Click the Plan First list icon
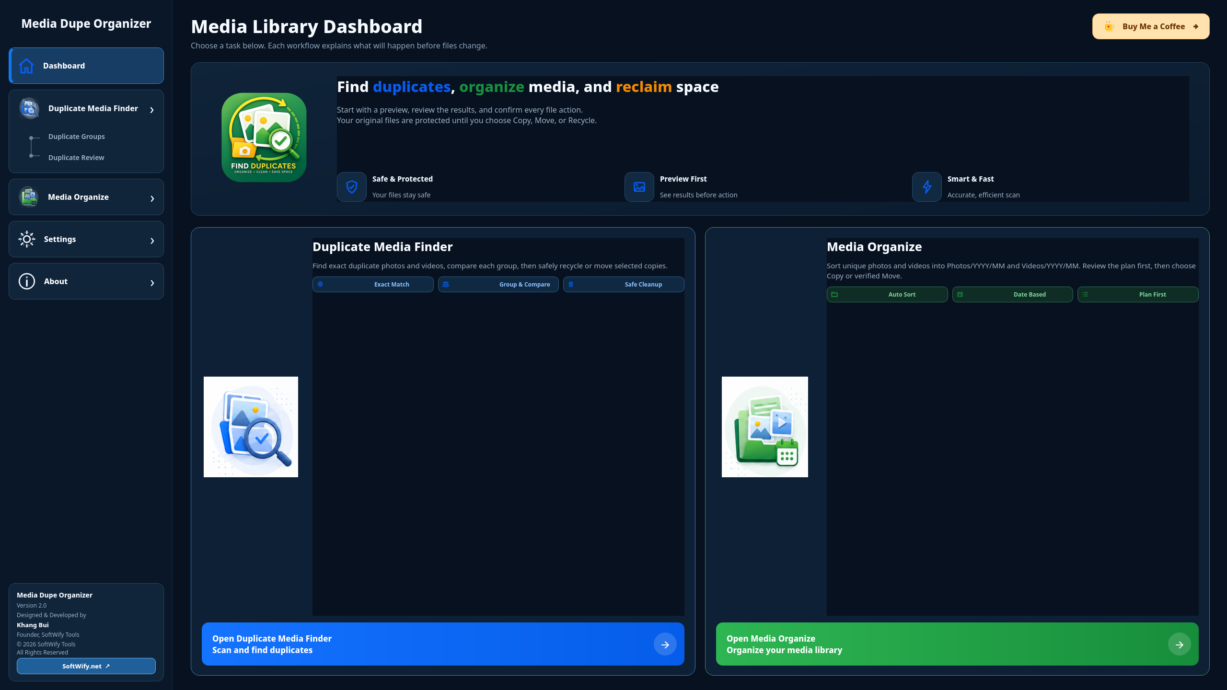 click(1085, 294)
